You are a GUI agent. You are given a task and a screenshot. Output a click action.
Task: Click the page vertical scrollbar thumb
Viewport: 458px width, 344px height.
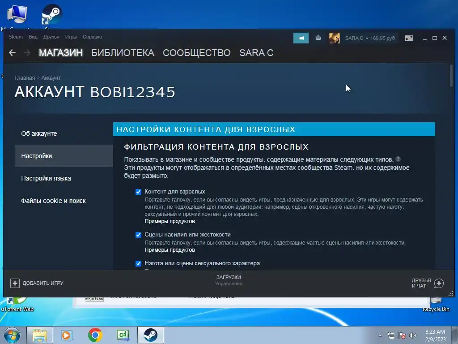click(x=451, y=75)
